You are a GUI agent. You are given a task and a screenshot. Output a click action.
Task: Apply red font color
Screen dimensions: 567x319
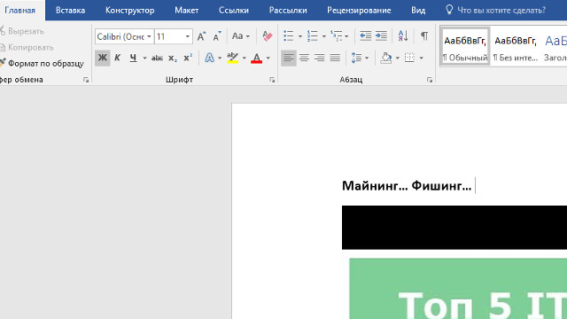256,58
